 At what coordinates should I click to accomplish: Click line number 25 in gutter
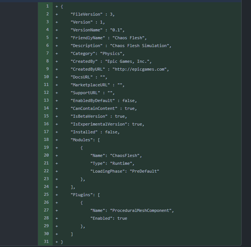coord(46,195)
